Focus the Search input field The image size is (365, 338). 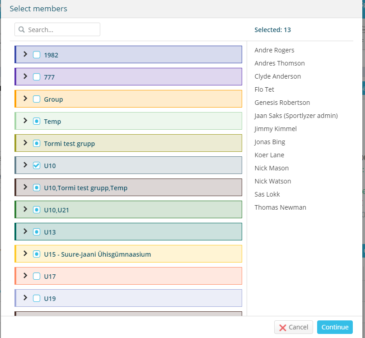57,29
